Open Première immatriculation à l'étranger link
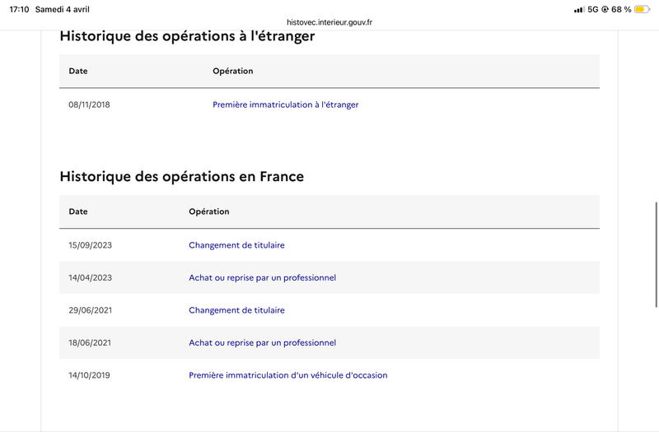Image resolution: width=659 pixels, height=432 pixels. (x=285, y=105)
